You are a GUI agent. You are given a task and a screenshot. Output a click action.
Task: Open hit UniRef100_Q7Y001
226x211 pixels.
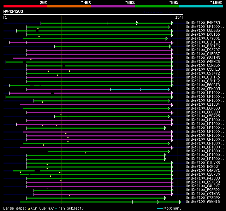click(x=203, y=39)
